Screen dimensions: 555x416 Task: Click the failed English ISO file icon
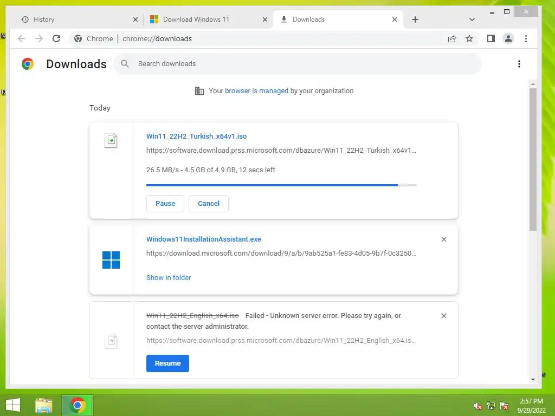pos(111,341)
